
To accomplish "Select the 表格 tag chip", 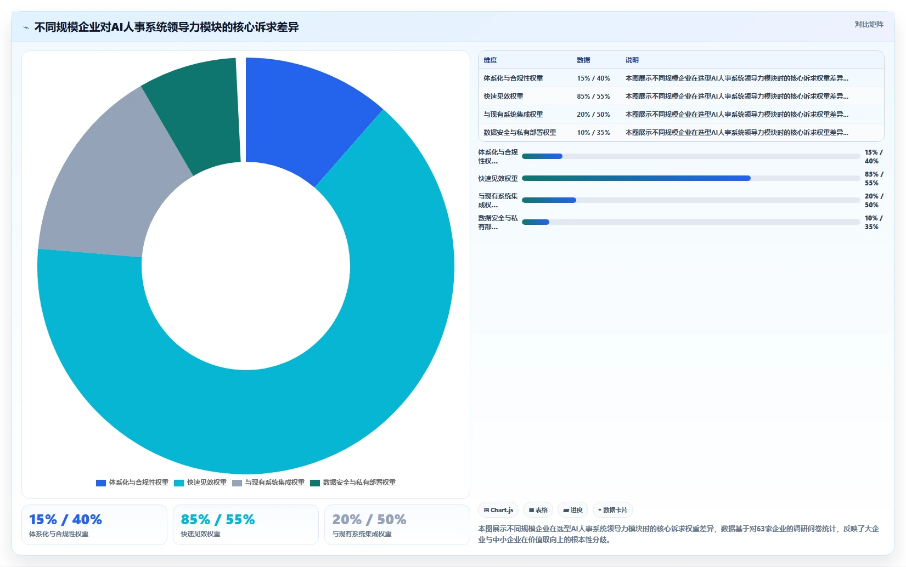I will (x=538, y=510).
